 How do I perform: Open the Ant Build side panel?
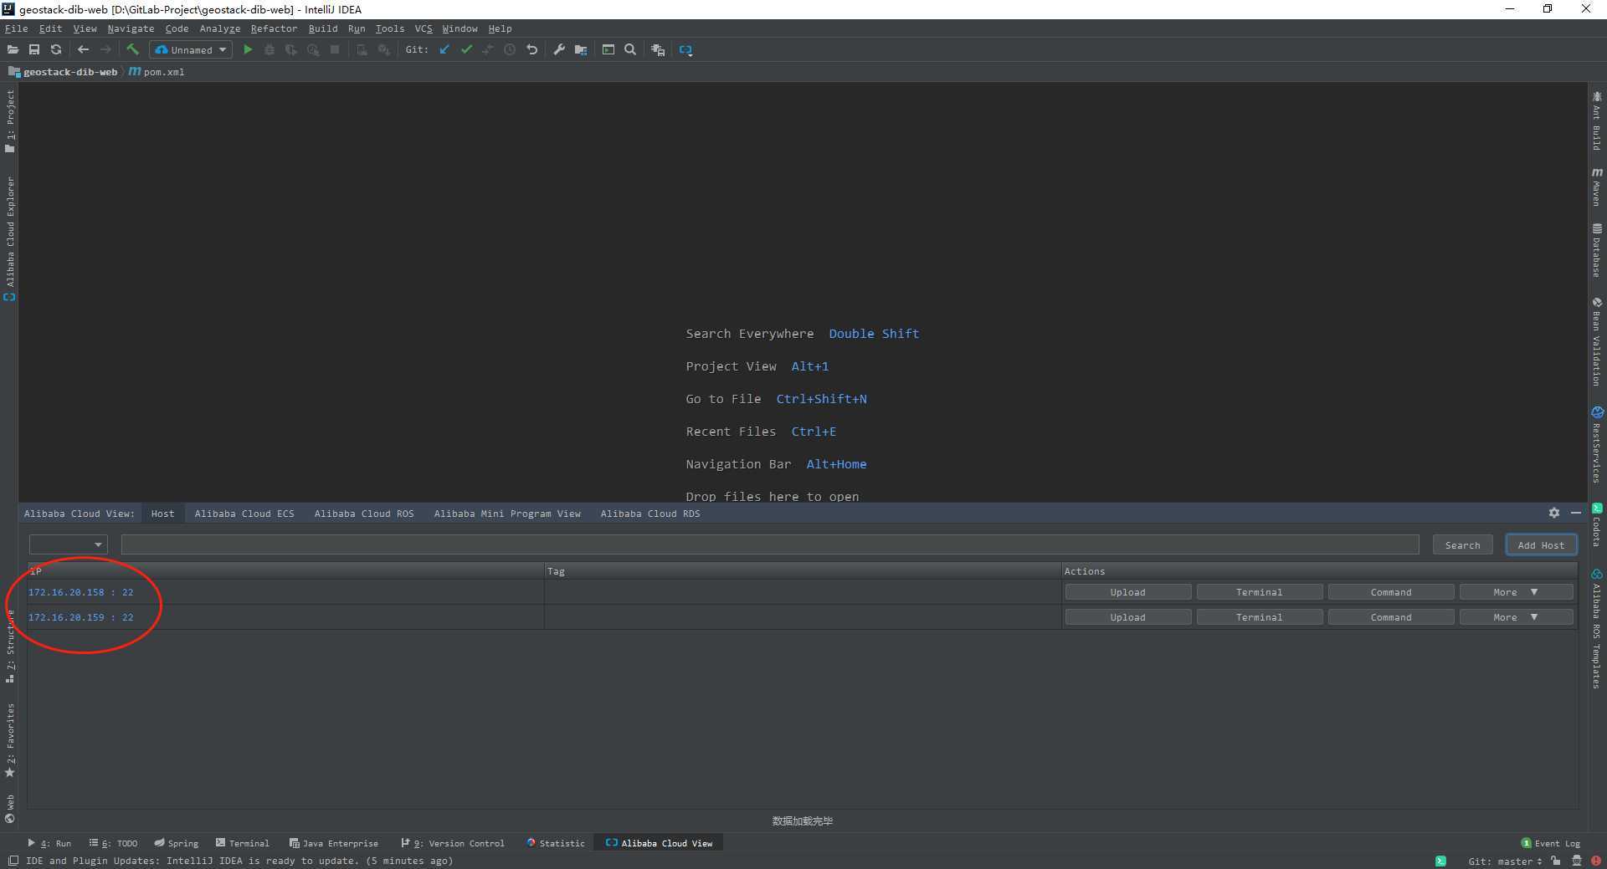point(1597,121)
